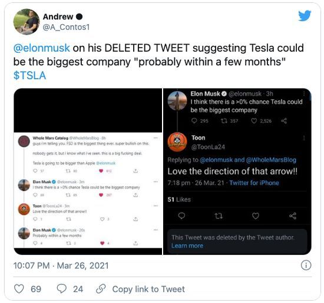The height and width of the screenshot is (303, 324).
Task: Click Toon's basketball avatar
Action: tap(177, 142)
